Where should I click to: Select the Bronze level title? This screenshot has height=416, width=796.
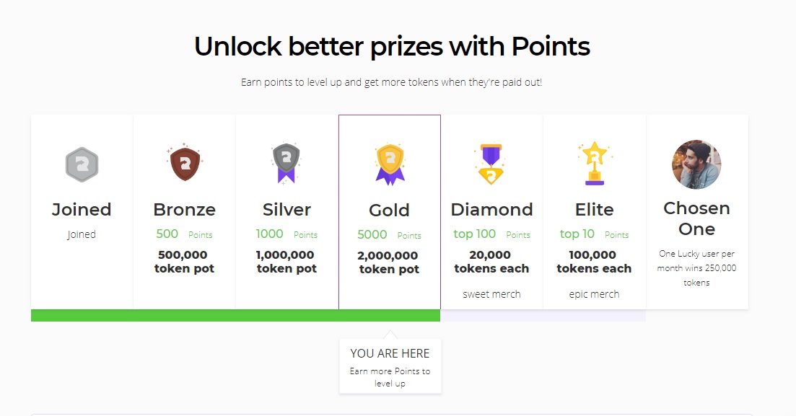pyautogui.click(x=184, y=210)
